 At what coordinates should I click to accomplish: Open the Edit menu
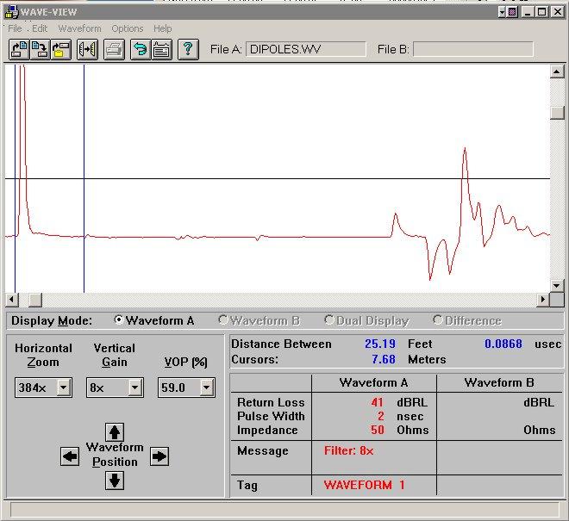[x=40, y=28]
